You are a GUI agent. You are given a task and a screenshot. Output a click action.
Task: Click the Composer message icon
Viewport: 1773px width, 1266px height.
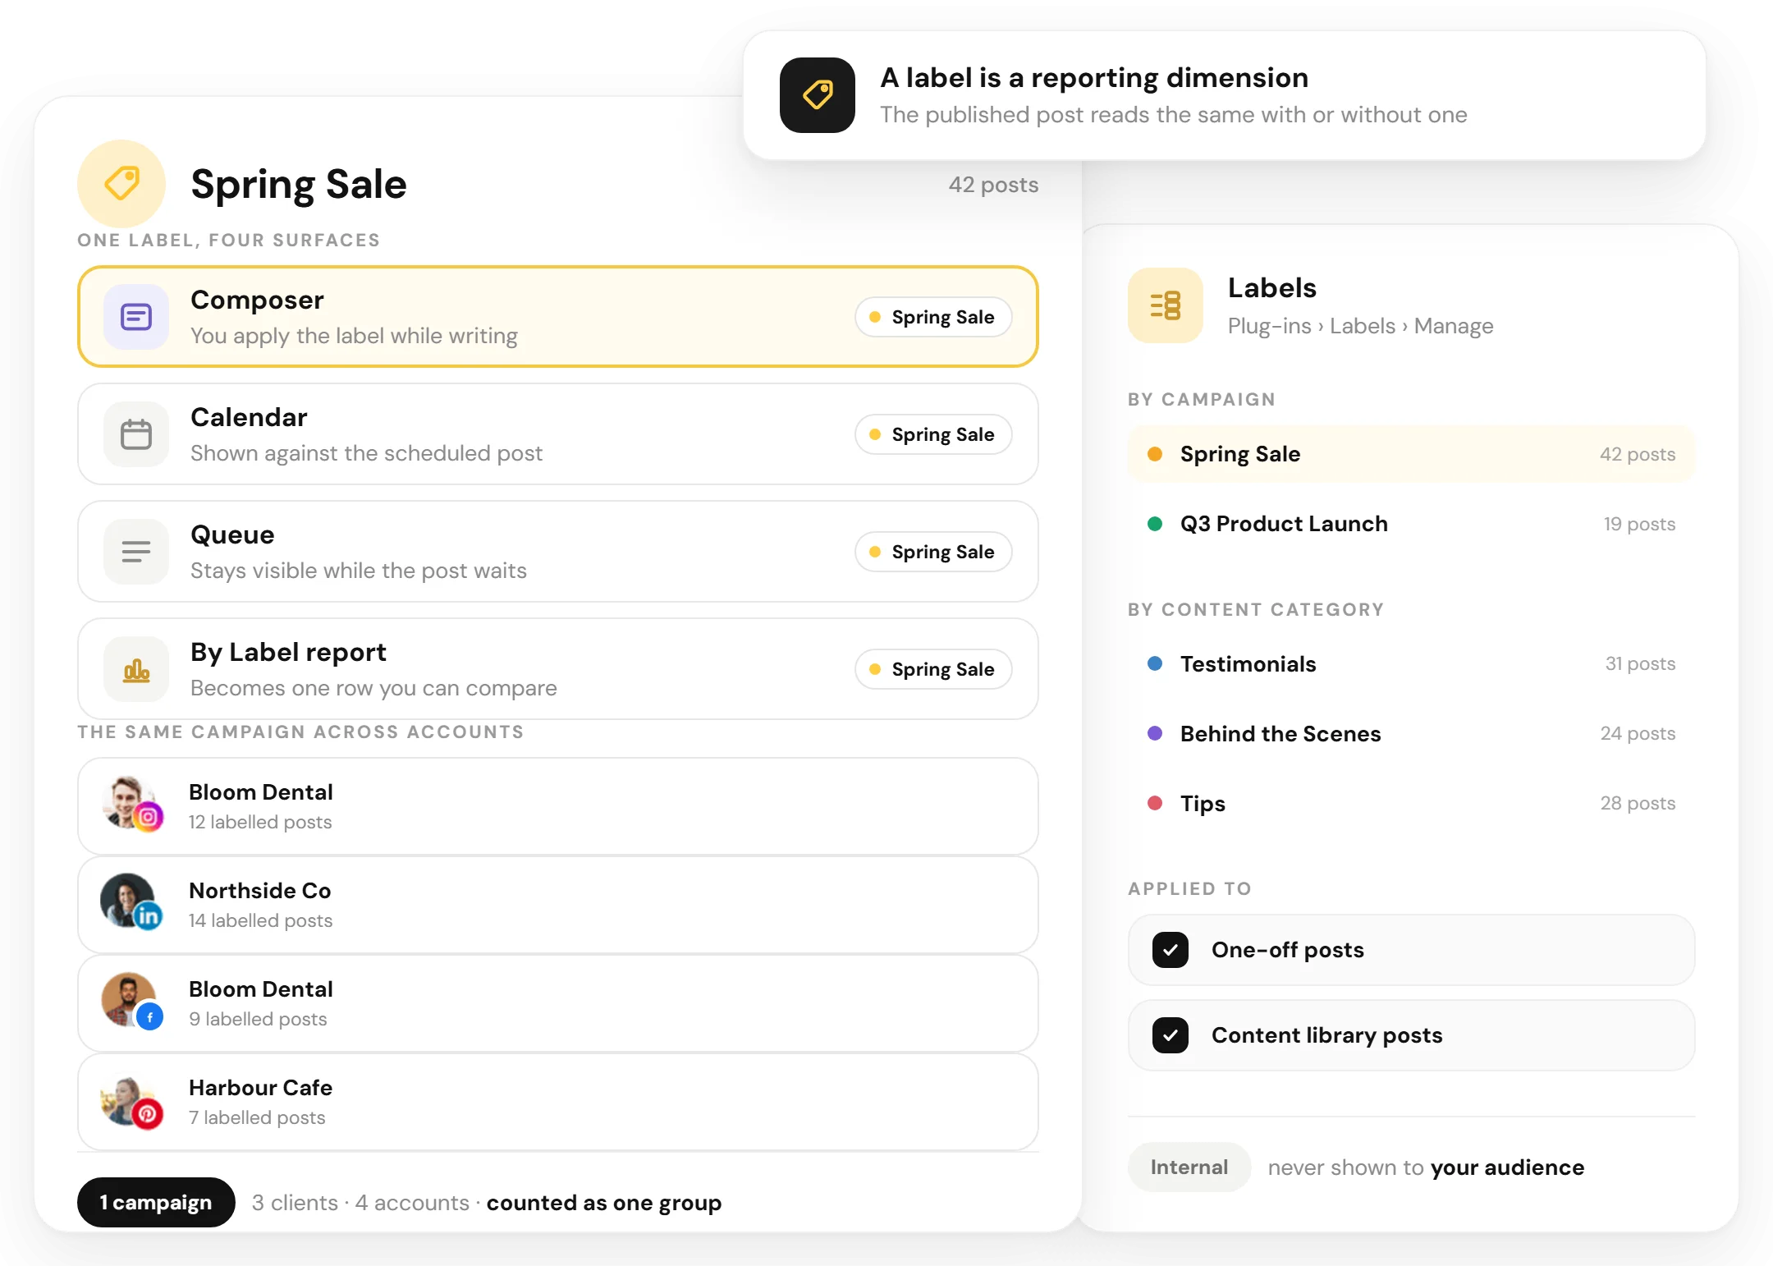(136, 317)
